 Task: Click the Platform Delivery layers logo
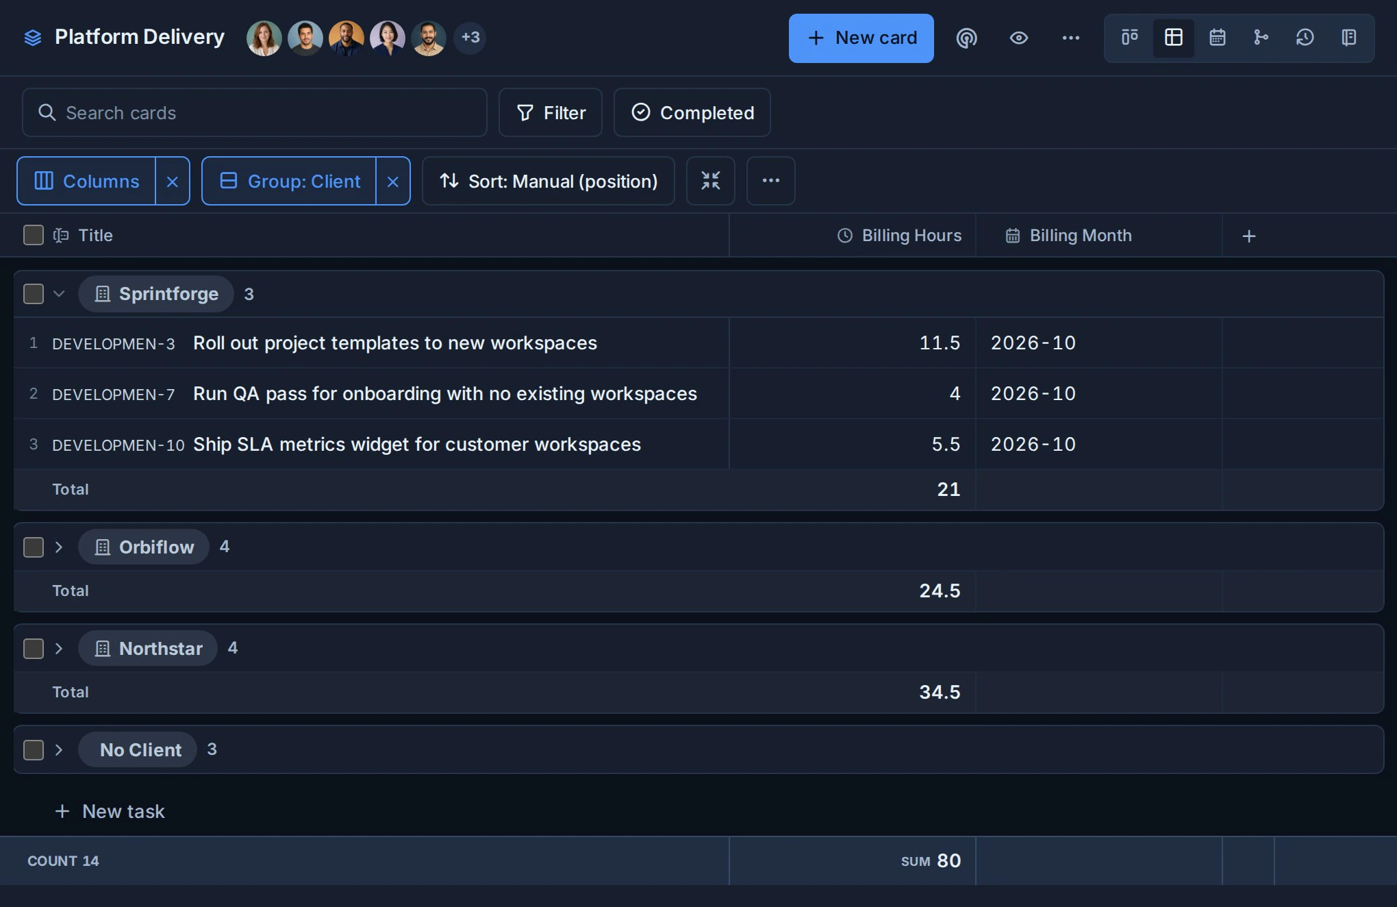33,38
